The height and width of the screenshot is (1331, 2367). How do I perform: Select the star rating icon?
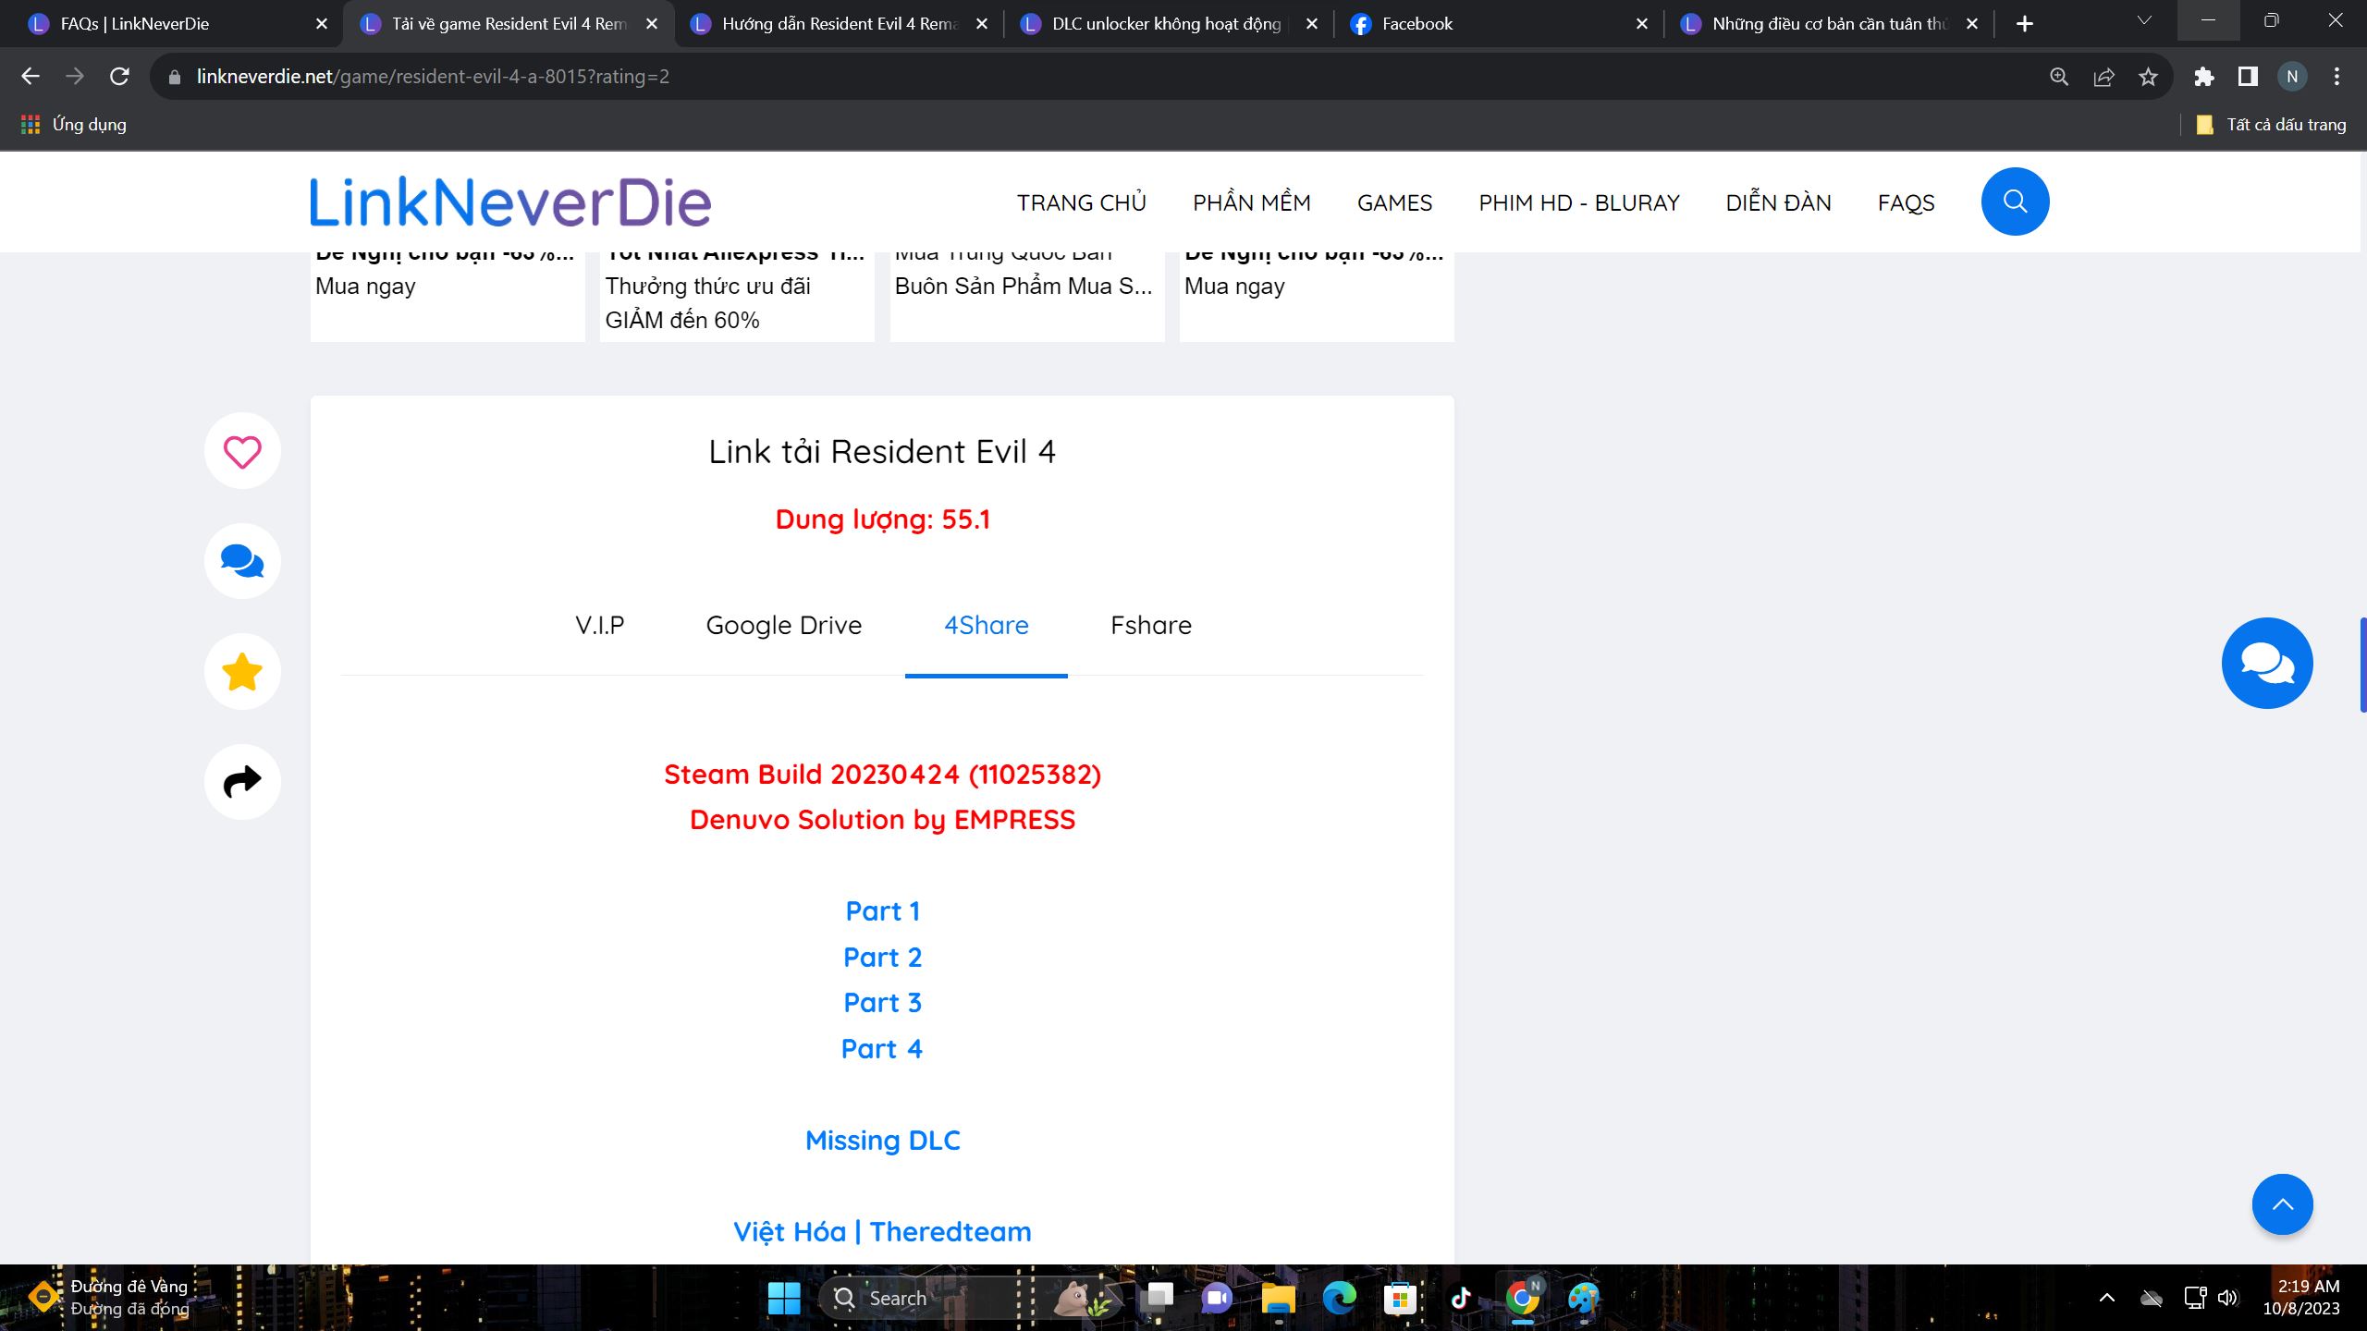pyautogui.click(x=241, y=671)
